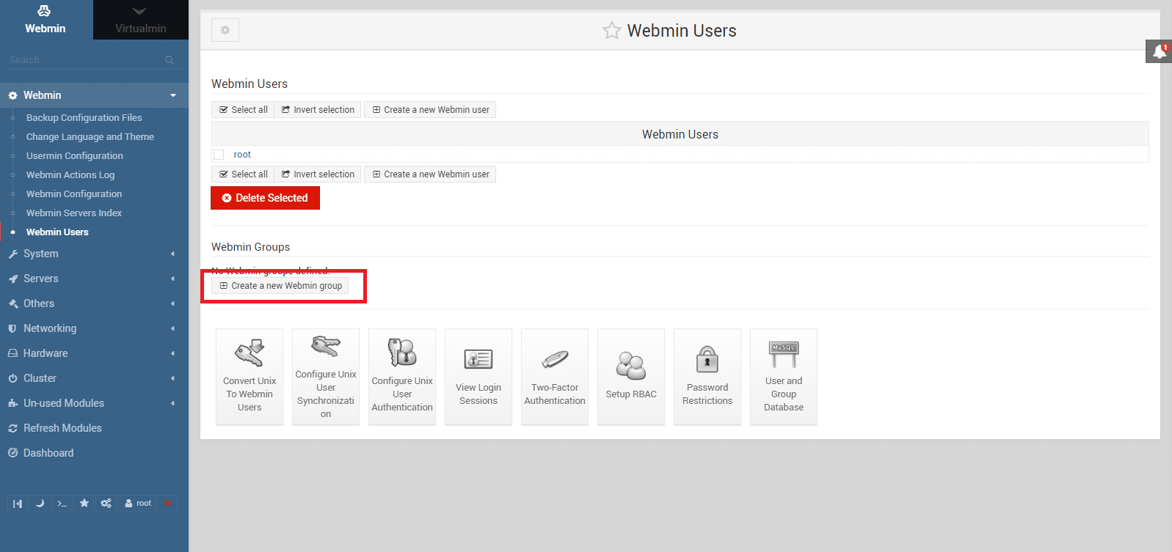This screenshot has height=552, width=1172.
Task: Toggle night mode with the moon icon
Action: point(40,504)
